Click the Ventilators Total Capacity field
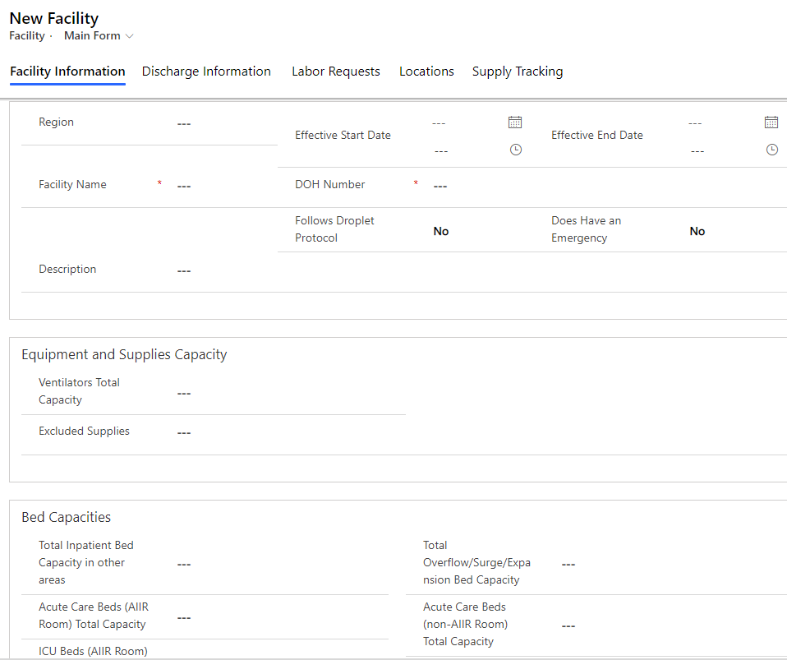Viewport: 787px width, 660px height. [290, 393]
